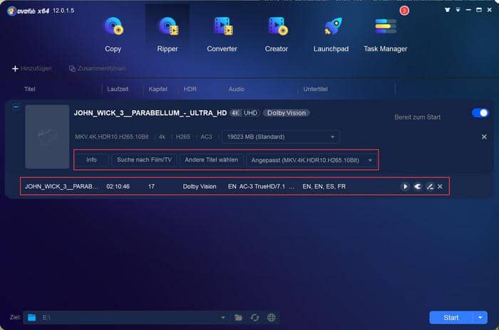Click the DVDFab logo icon
This screenshot has width=499, height=330.
(x=12, y=11)
